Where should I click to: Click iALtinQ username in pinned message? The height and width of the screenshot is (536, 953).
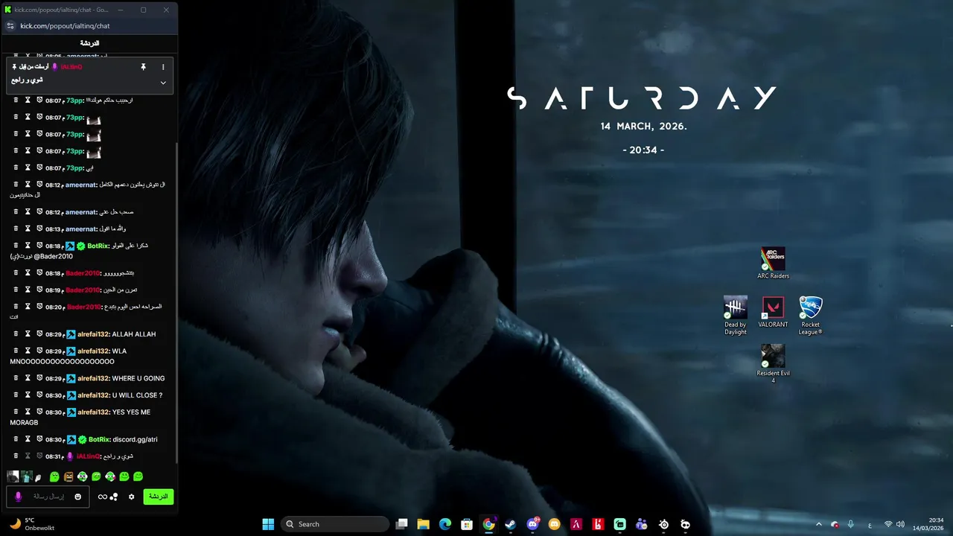71,67
